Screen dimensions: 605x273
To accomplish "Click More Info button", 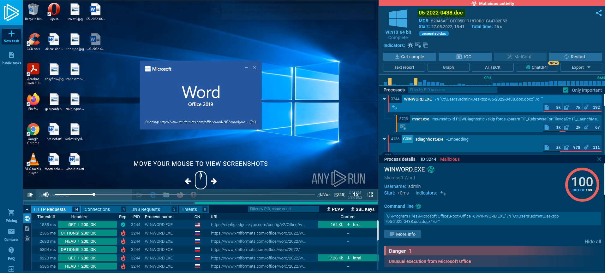I will click(x=402, y=234).
